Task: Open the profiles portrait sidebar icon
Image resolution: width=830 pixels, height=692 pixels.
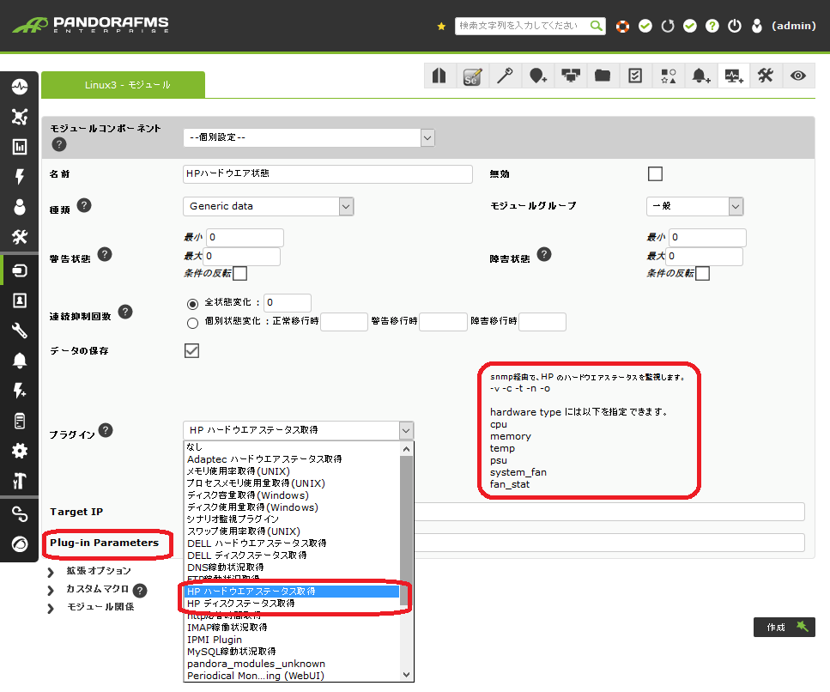Action: [x=20, y=300]
